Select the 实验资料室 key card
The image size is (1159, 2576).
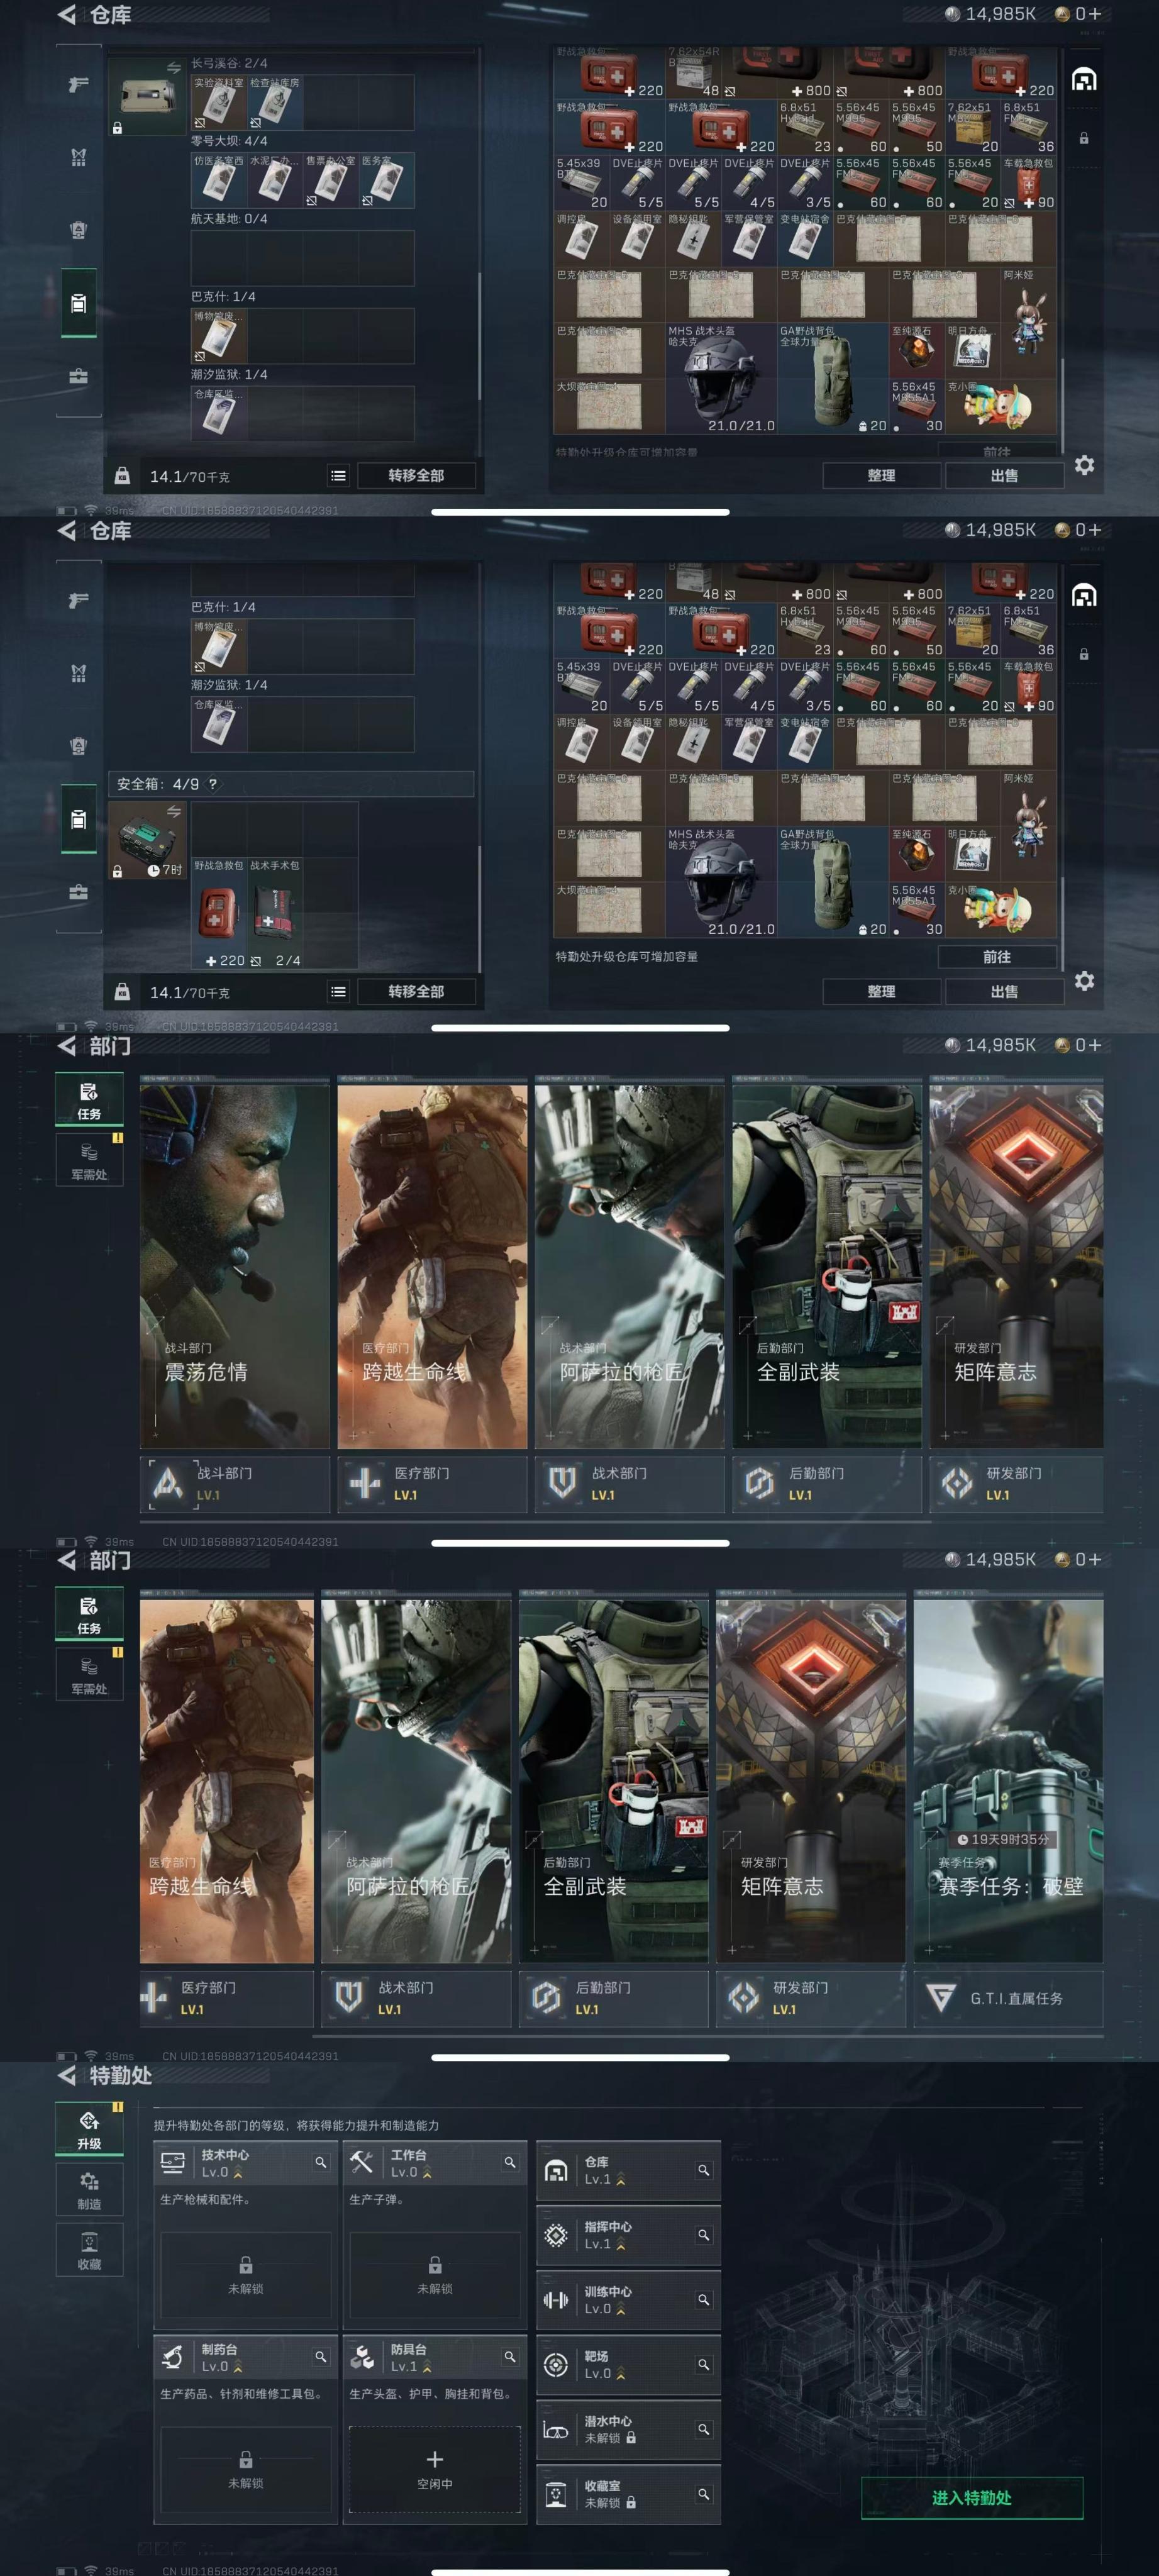(219, 102)
